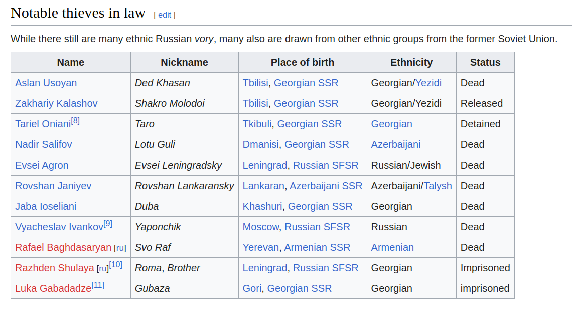
Task: Open citation reference 8 next to Oniani
Action: [x=75, y=121]
